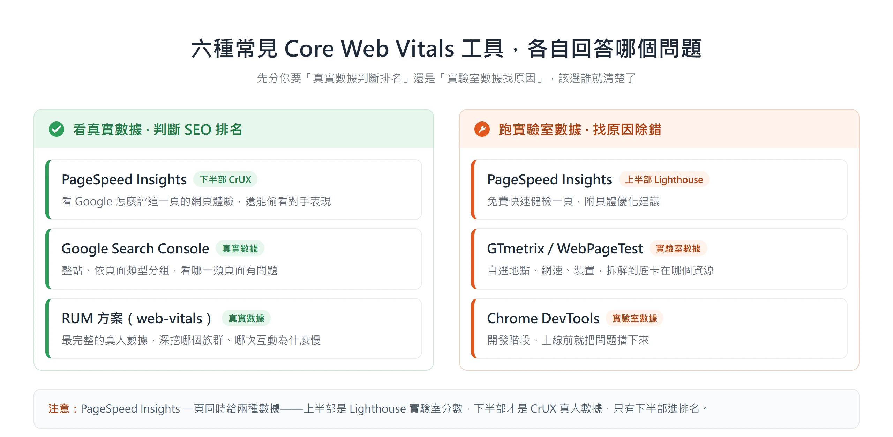Click the 上半部 Lighthouse badge

coord(664,179)
